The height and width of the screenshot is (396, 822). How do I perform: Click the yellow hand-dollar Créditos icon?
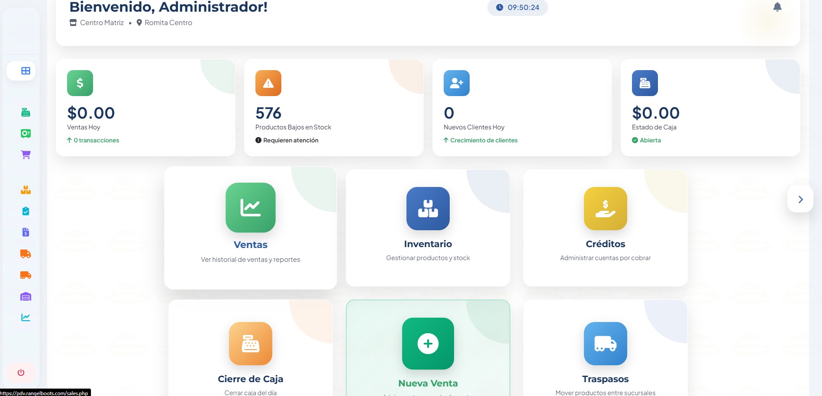point(606,209)
